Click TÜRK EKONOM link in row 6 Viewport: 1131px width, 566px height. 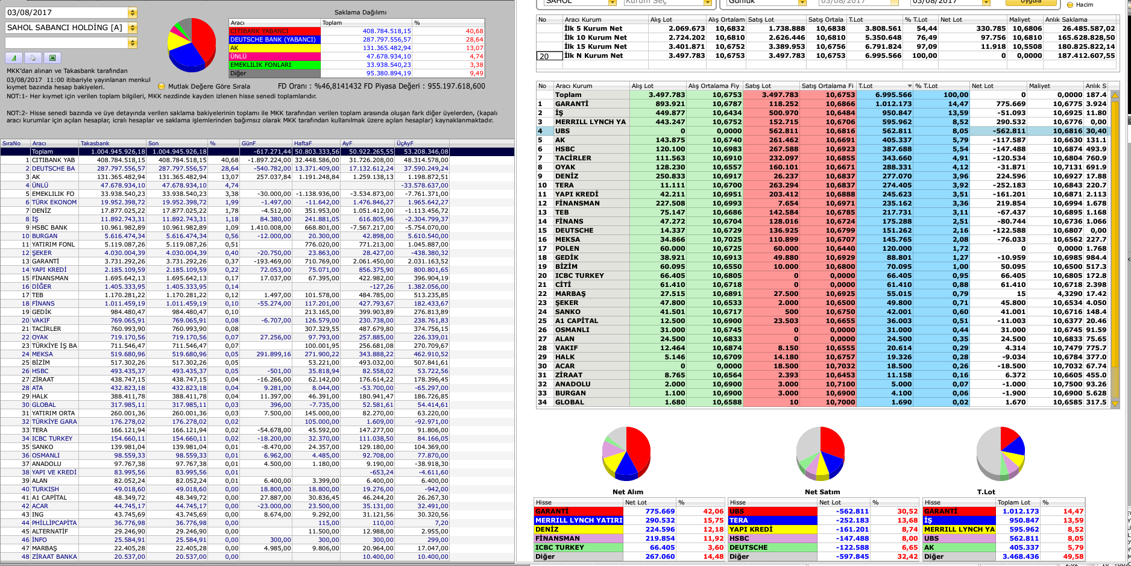[x=54, y=203]
